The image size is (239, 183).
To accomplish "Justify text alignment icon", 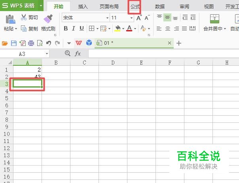I will 184,29.
